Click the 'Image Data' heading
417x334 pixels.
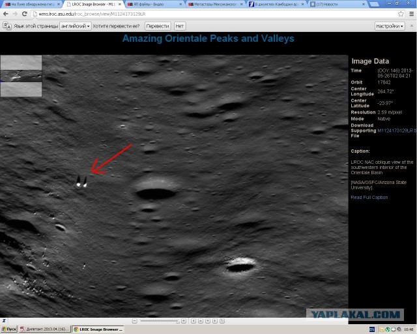(x=370, y=61)
